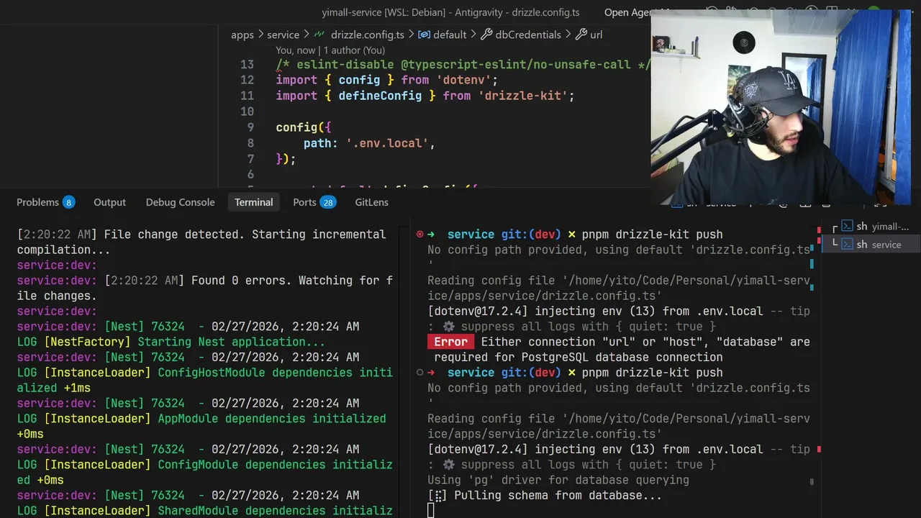The width and height of the screenshot is (921, 518).
Task: Click the 'service' breadcrumb segment
Action: 283,35
